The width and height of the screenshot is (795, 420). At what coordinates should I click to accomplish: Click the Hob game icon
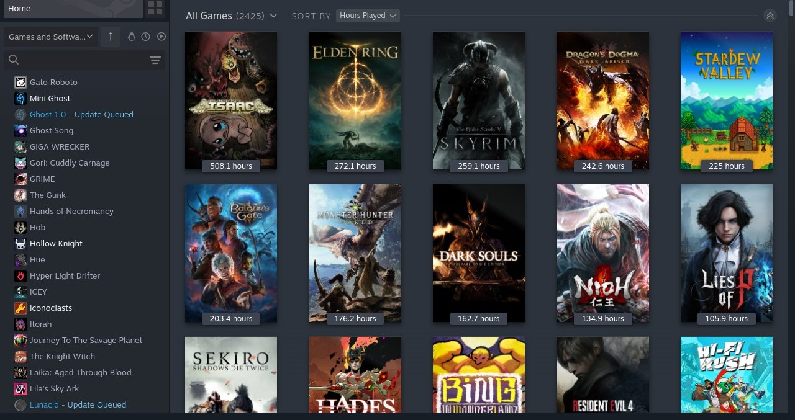pyautogui.click(x=20, y=227)
